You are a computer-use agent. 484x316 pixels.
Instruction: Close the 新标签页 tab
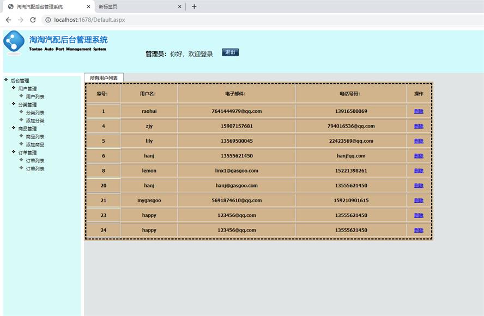click(179, 7)
